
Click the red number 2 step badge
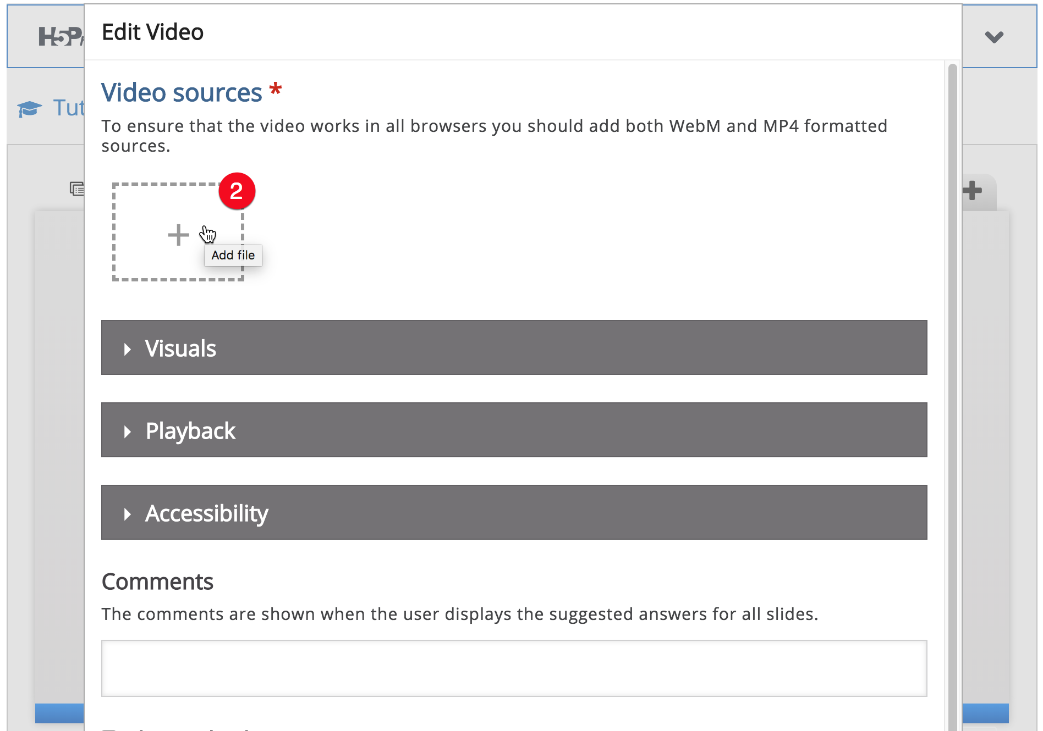[237, 191]
